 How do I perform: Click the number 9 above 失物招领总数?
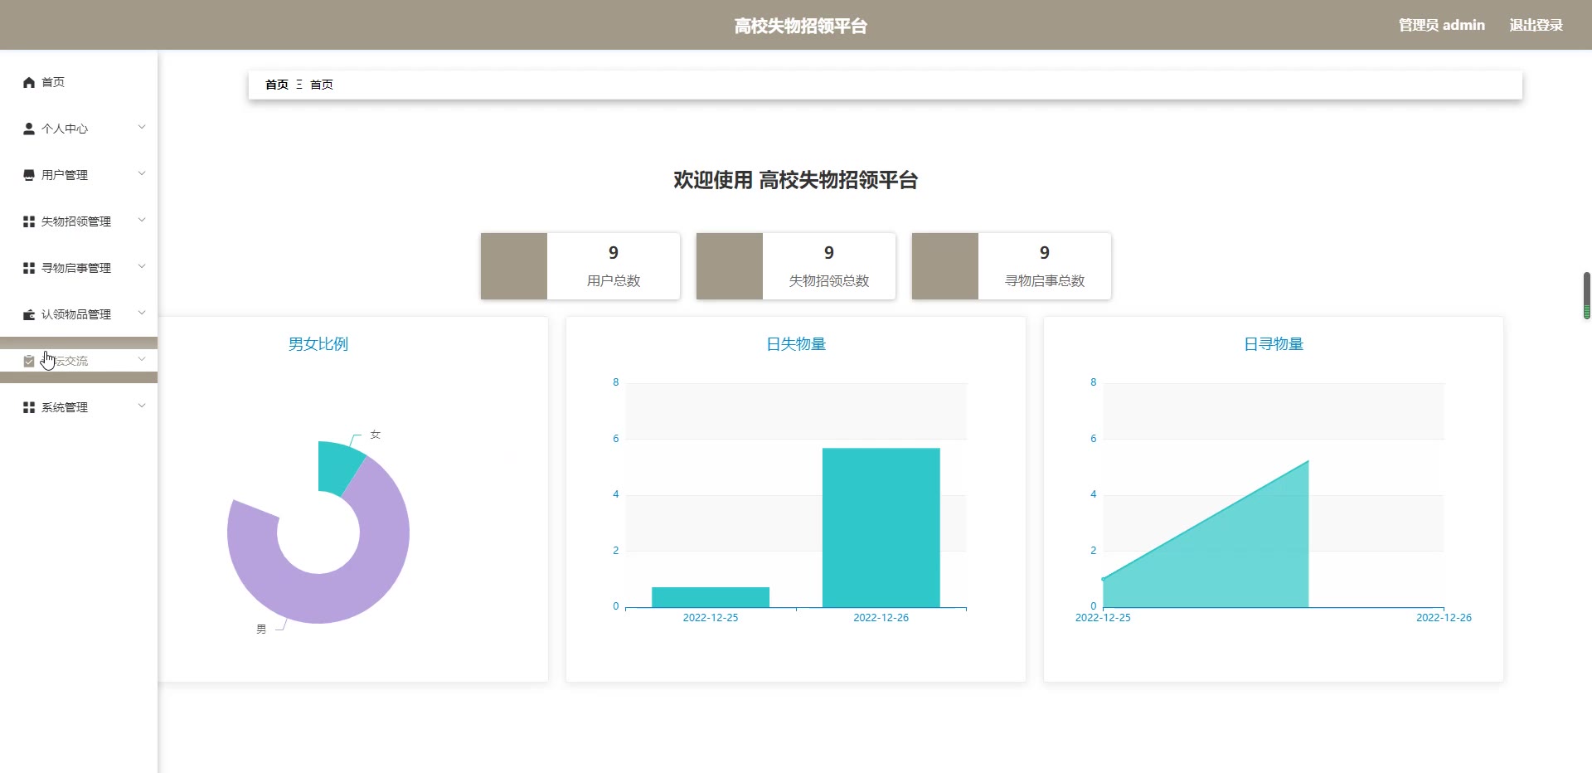click(x=829, y=253)
